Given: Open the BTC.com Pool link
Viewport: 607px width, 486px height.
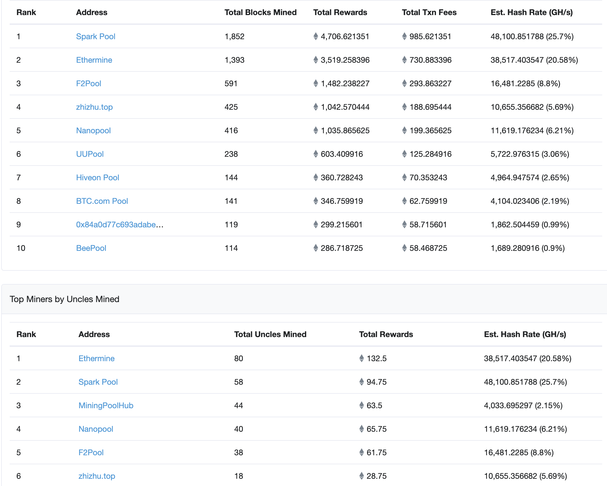Looking at the screenshot, I should (102, 201).
